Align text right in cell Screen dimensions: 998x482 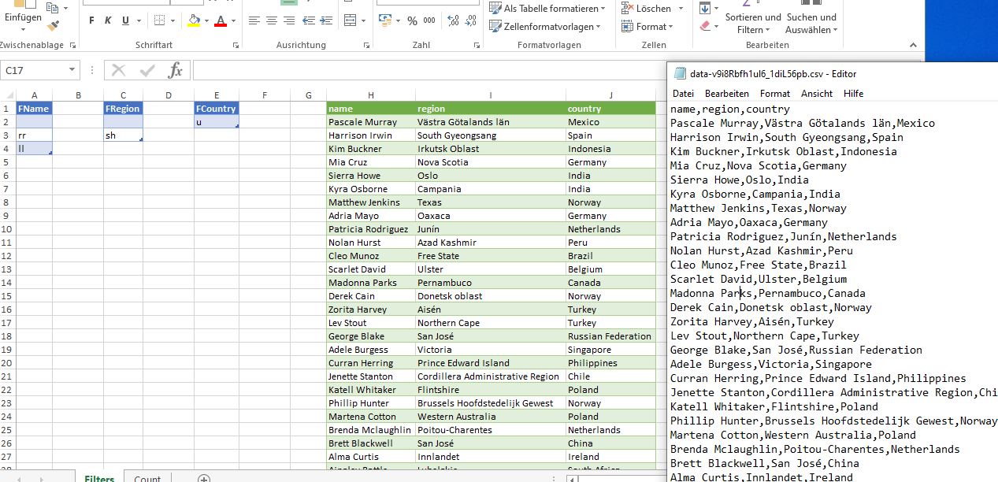288,20
